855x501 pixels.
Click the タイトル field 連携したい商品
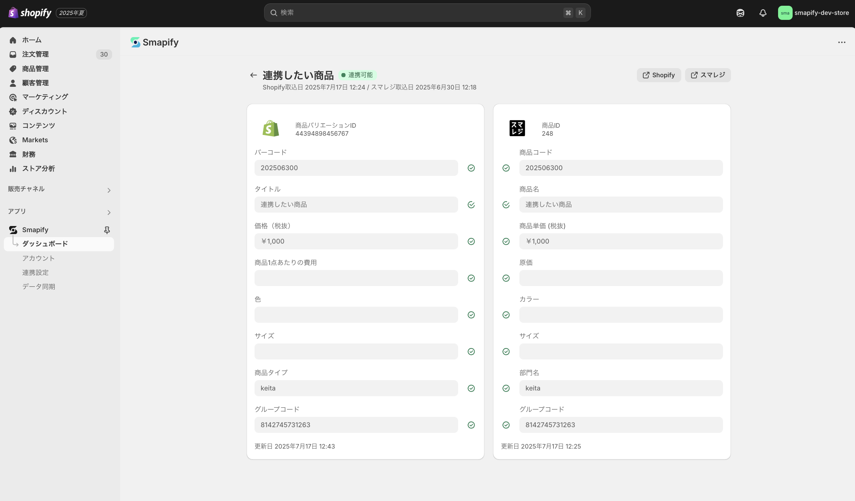pos(356,205)
